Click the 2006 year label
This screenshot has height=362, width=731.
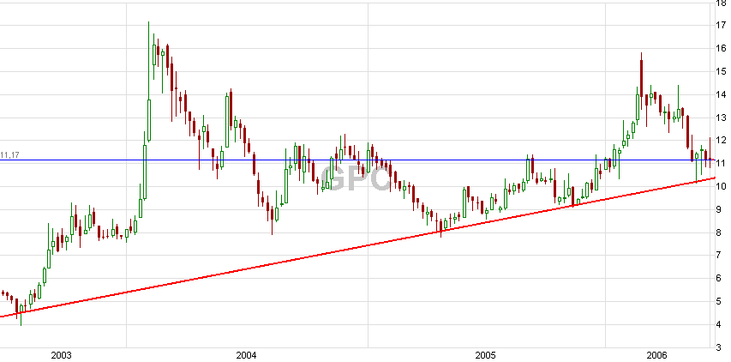point(656,355)
